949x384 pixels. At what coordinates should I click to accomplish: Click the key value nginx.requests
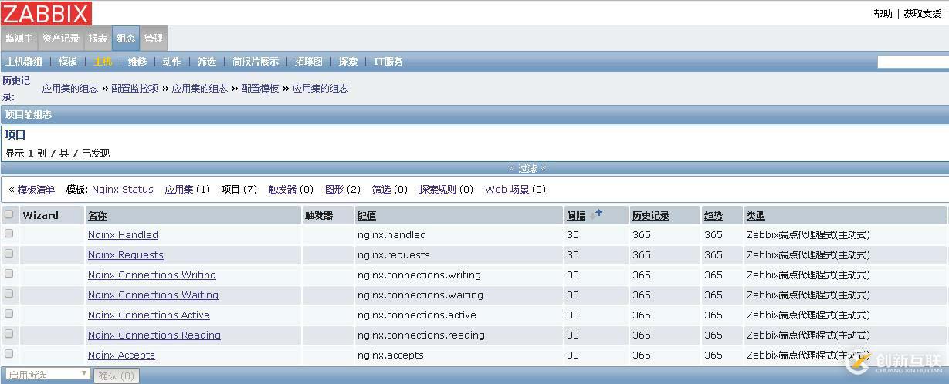point(394,254)
